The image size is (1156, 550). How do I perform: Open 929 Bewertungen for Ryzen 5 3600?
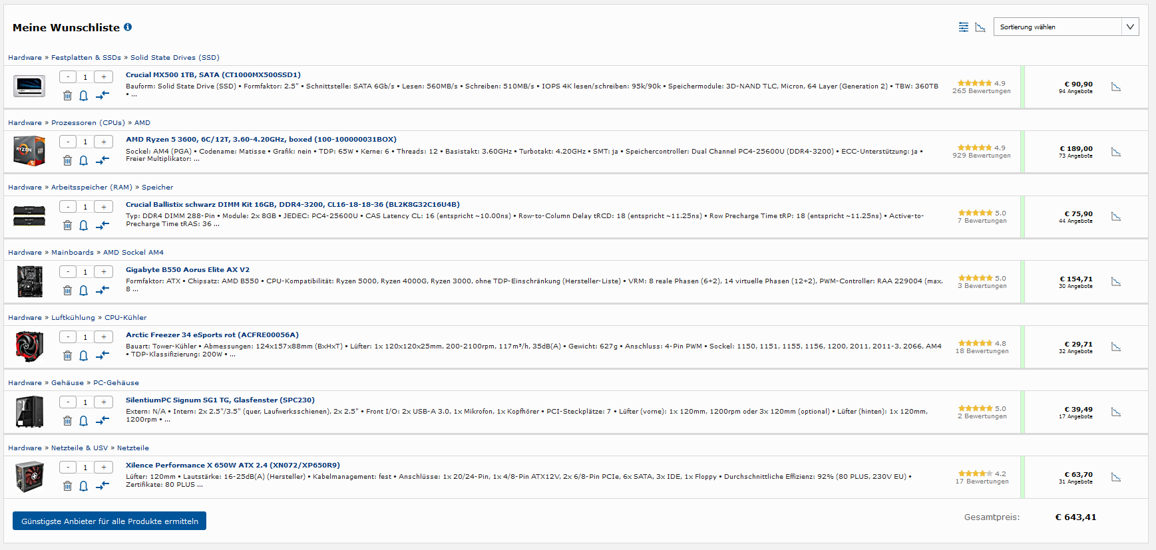(x=981, y=156)
